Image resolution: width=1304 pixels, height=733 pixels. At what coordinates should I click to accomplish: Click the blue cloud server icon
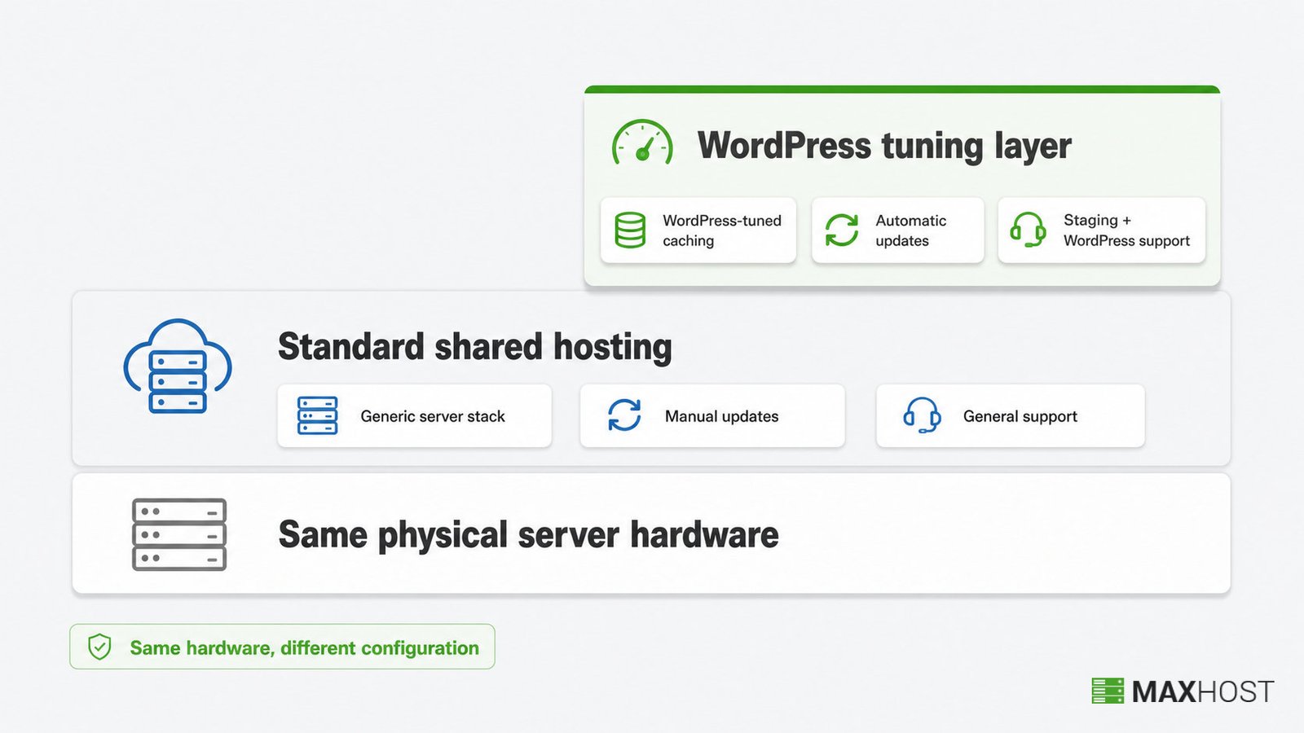pos(178,366)
